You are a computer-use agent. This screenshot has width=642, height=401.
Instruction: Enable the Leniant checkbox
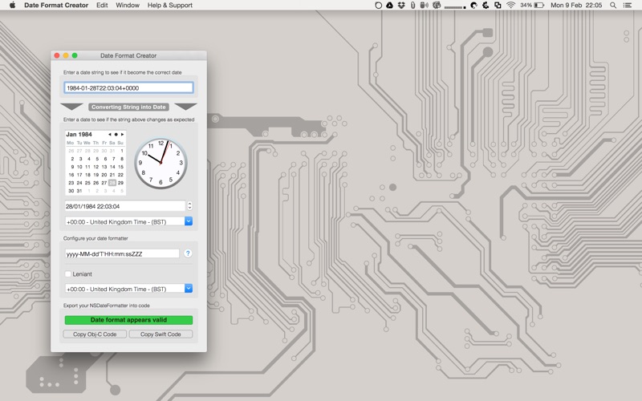click(68, 273)
